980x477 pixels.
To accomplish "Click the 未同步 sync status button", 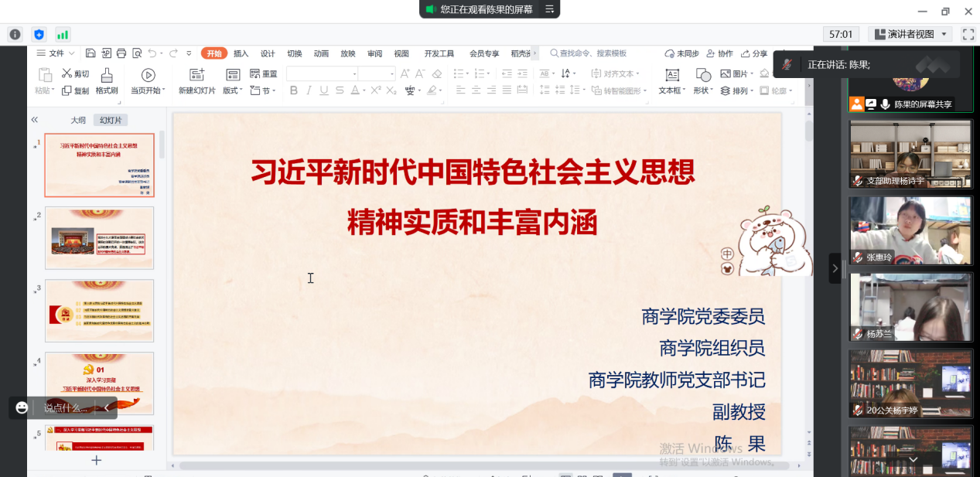I will (681, 53).
